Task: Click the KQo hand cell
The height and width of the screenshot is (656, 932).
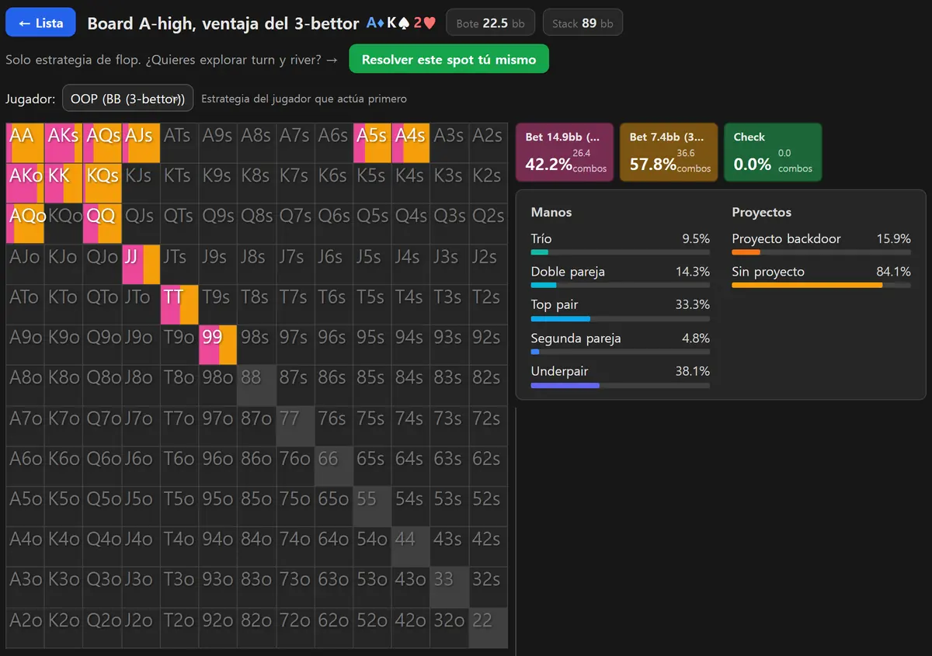Action: point(63,224)
